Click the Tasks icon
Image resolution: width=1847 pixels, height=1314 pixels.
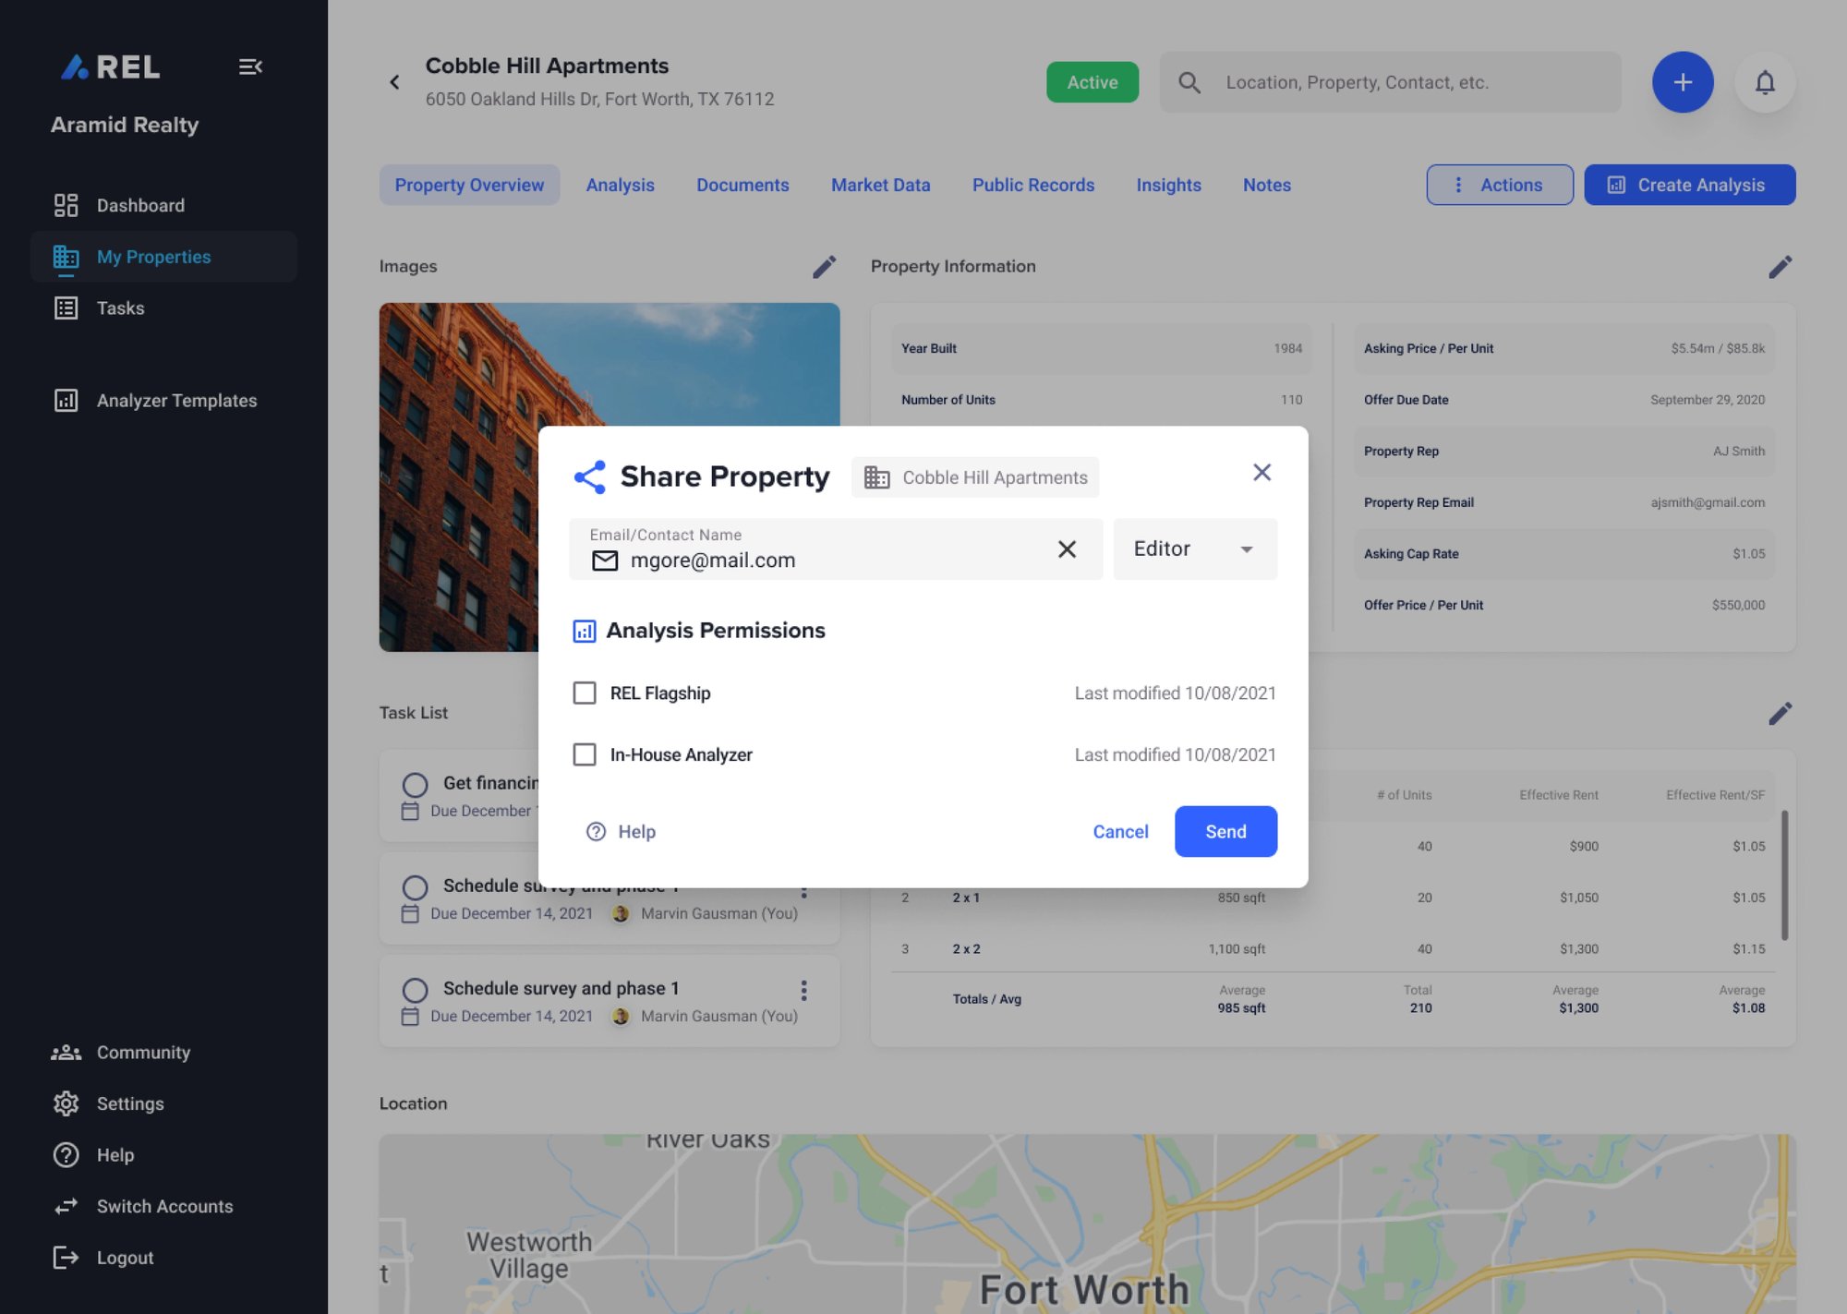[x=64, y=308]
